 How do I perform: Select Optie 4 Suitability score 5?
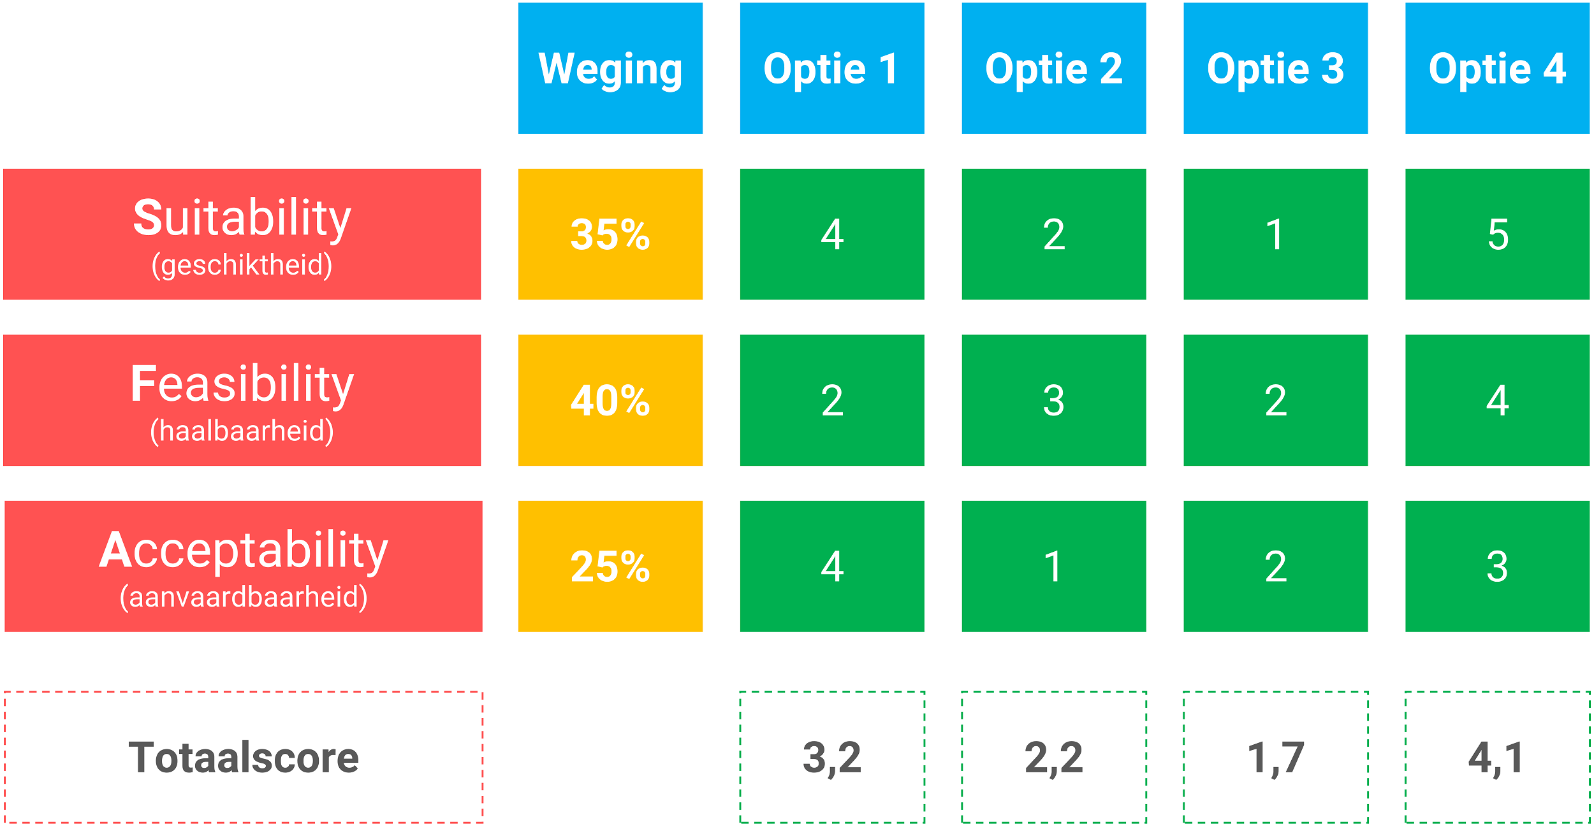click(1497, 234)
